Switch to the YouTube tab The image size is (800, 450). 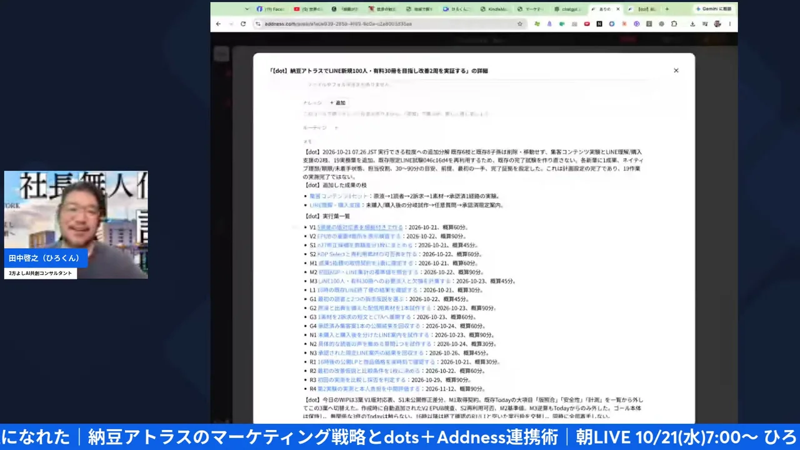click(x=307, y=9)
